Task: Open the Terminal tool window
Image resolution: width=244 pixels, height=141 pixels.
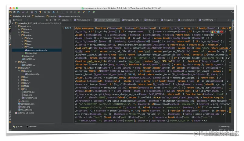Action: [31, 127]
